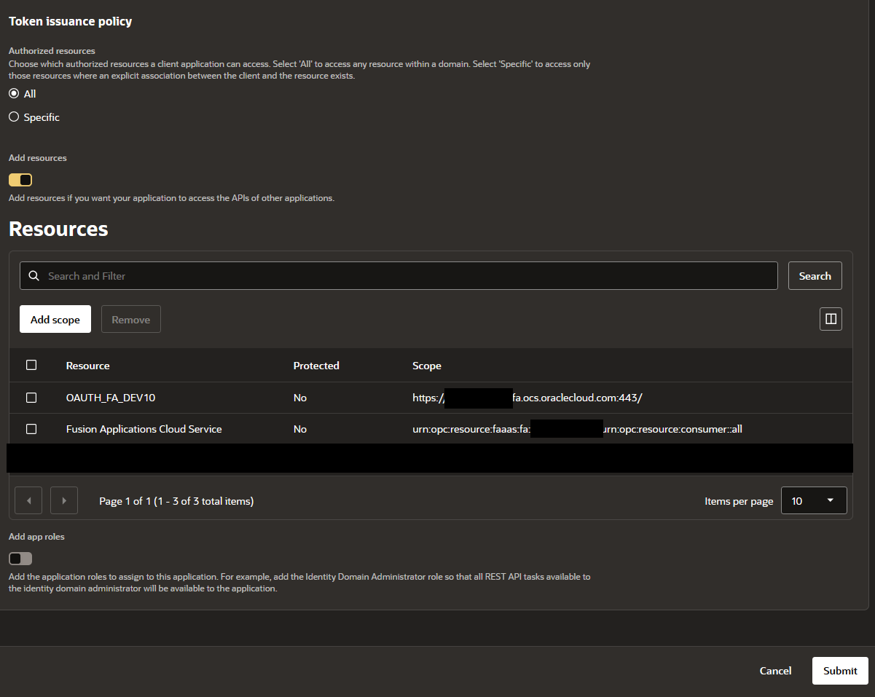Image resolution: width=875 pixels, height=697 pixels.
Task: Click the column layout icon above table
Action: coord(831,319)
